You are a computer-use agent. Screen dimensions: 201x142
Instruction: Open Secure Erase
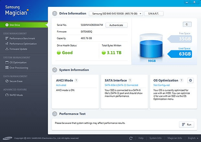[x=16, y=81]
